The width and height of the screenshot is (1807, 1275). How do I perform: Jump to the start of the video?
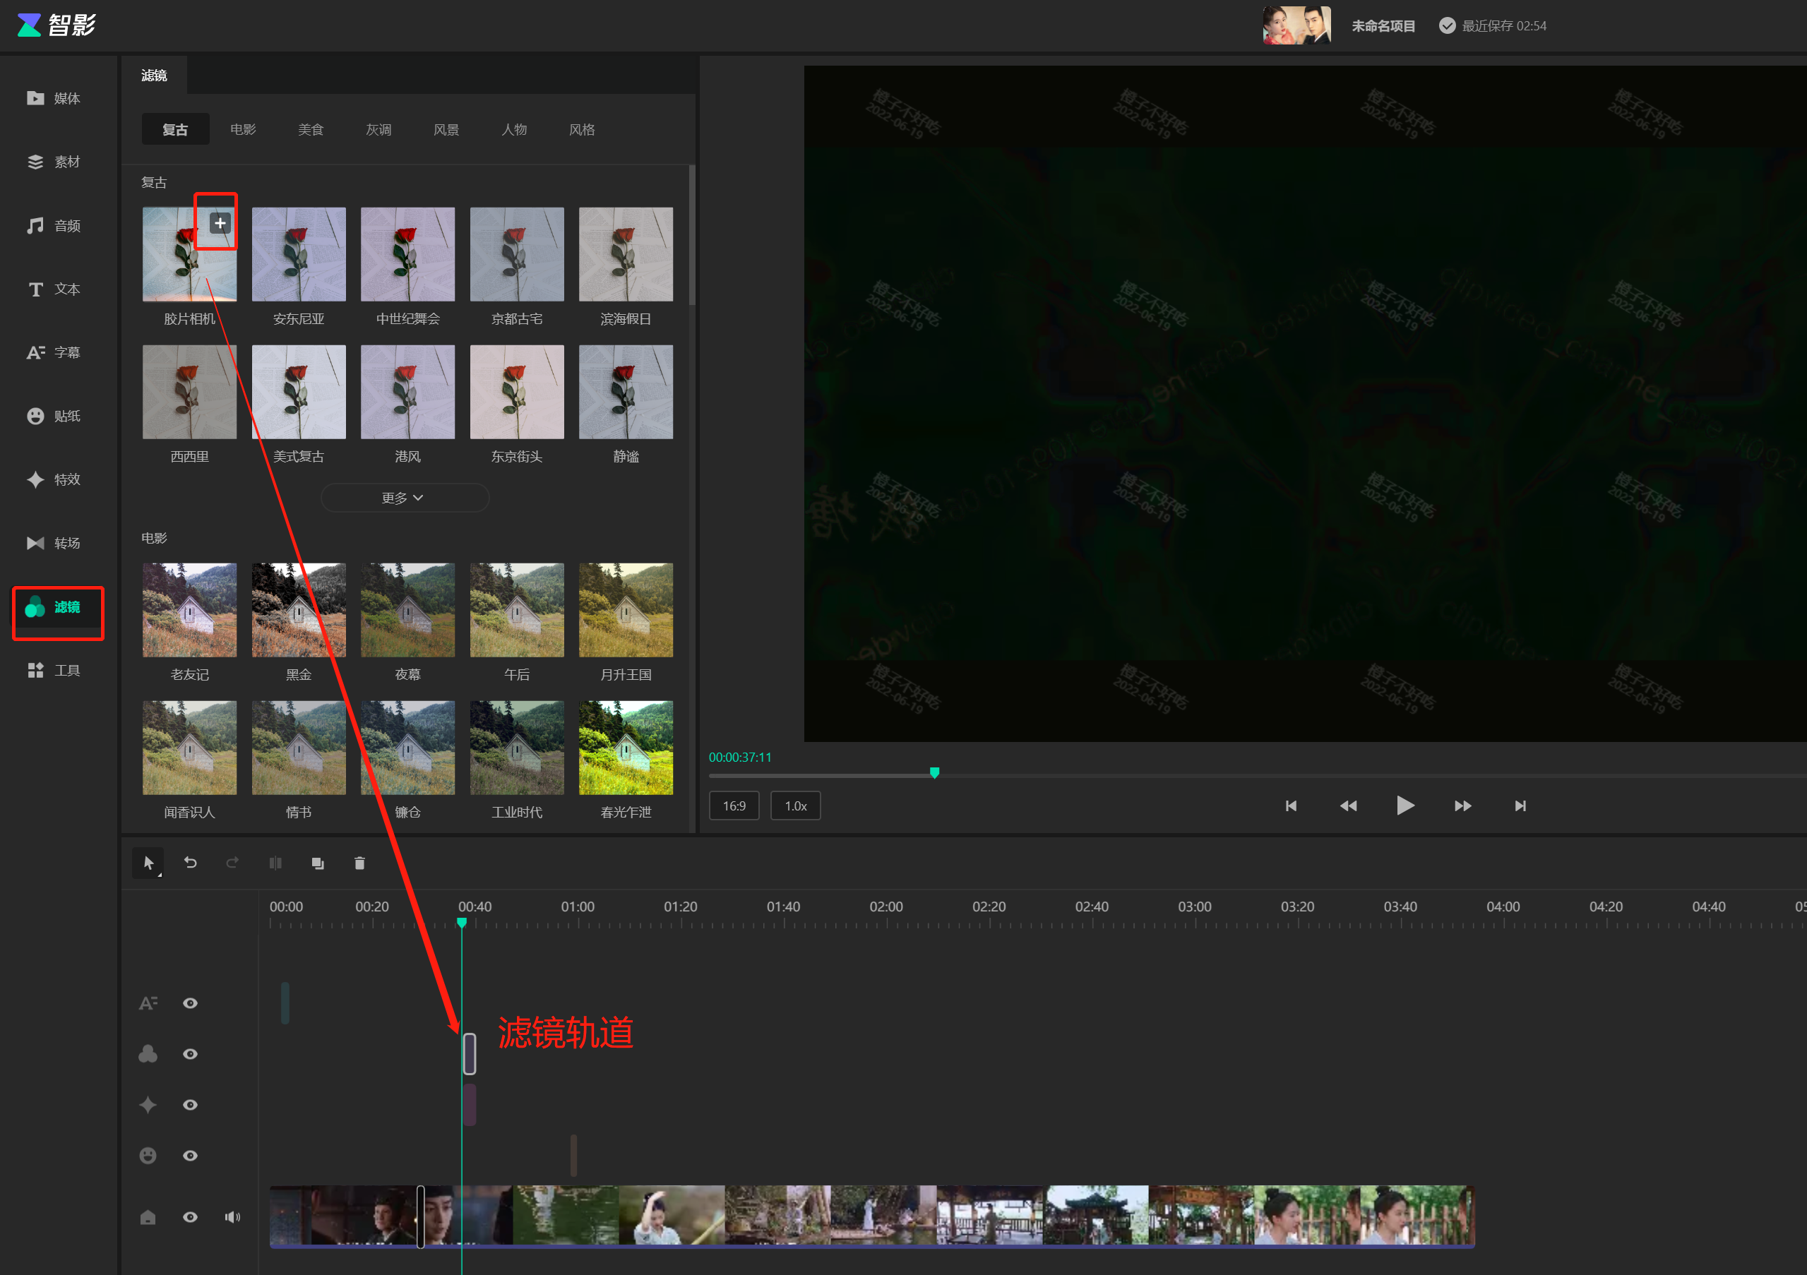[x=1291, y=806]
